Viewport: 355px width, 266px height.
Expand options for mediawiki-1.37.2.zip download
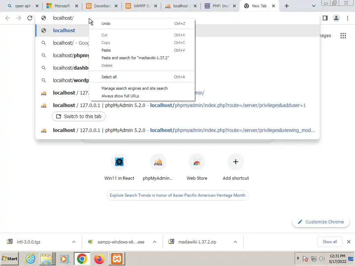coord(235,242)
